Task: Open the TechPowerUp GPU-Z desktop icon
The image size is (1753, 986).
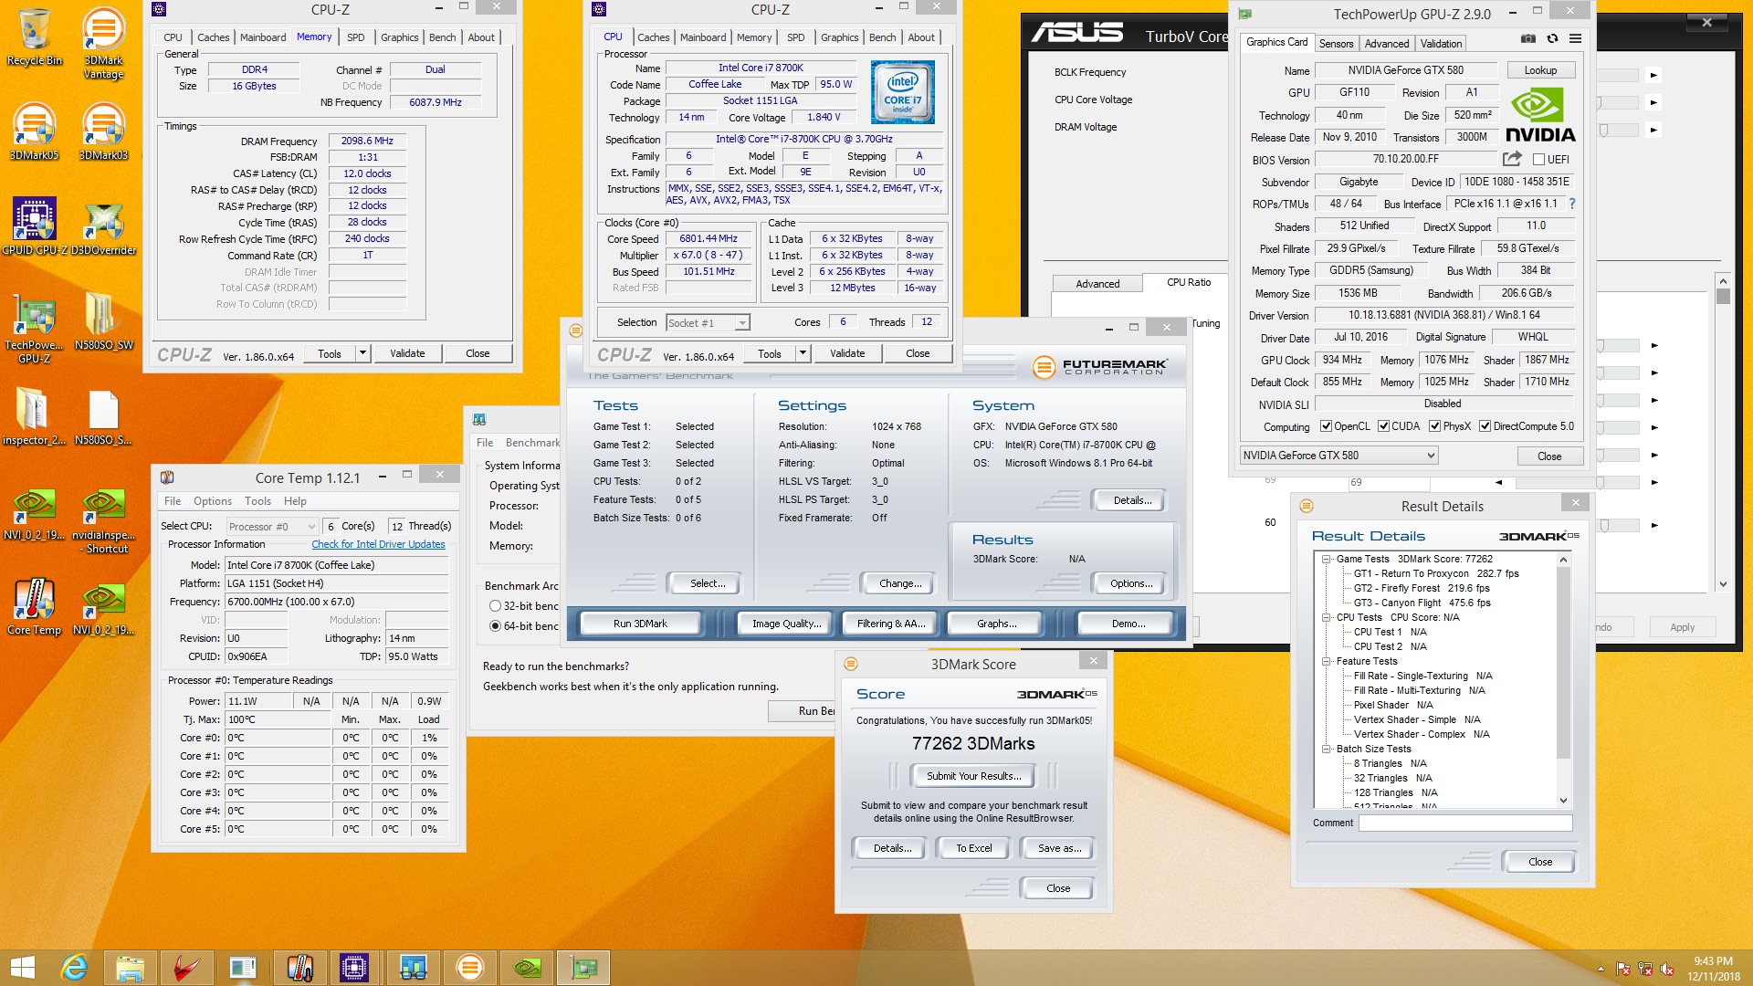Action: tap(34, 330)
